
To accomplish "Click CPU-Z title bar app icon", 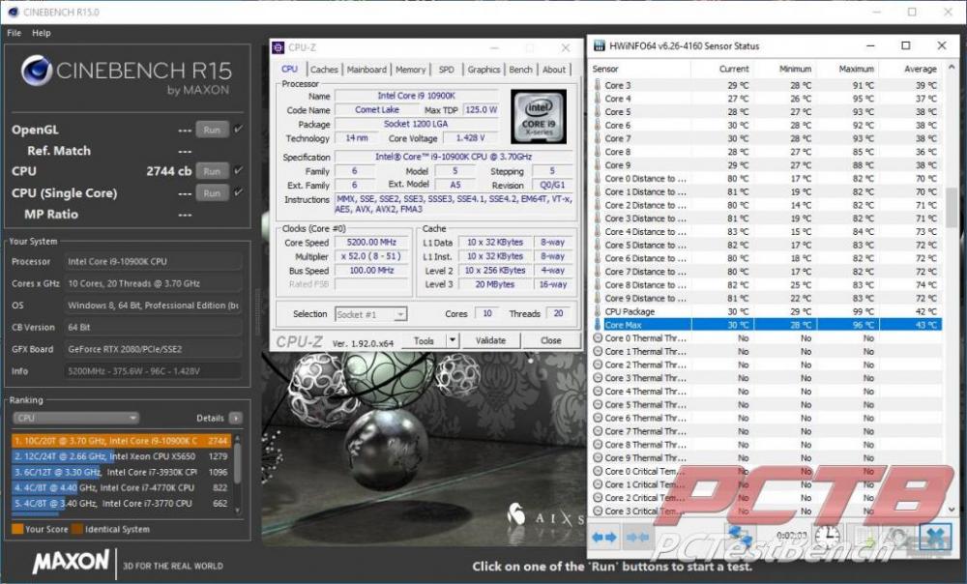I will [278, 47].
